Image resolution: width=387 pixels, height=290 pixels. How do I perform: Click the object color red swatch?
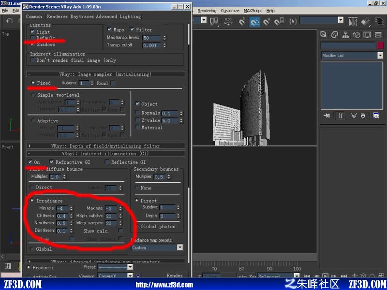380,45
